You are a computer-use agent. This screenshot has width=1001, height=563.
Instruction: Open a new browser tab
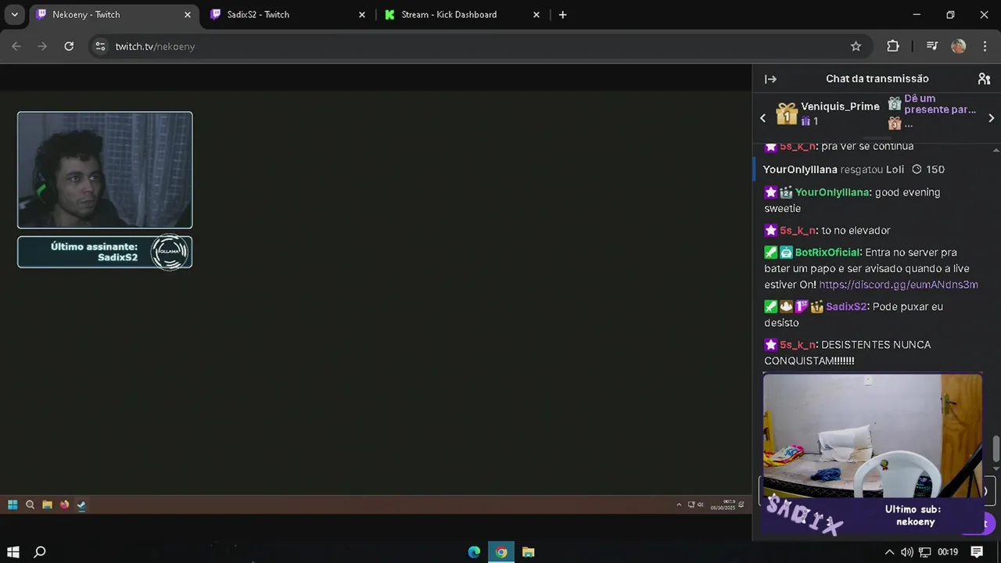pyautogui.click(x=562, y=15)
